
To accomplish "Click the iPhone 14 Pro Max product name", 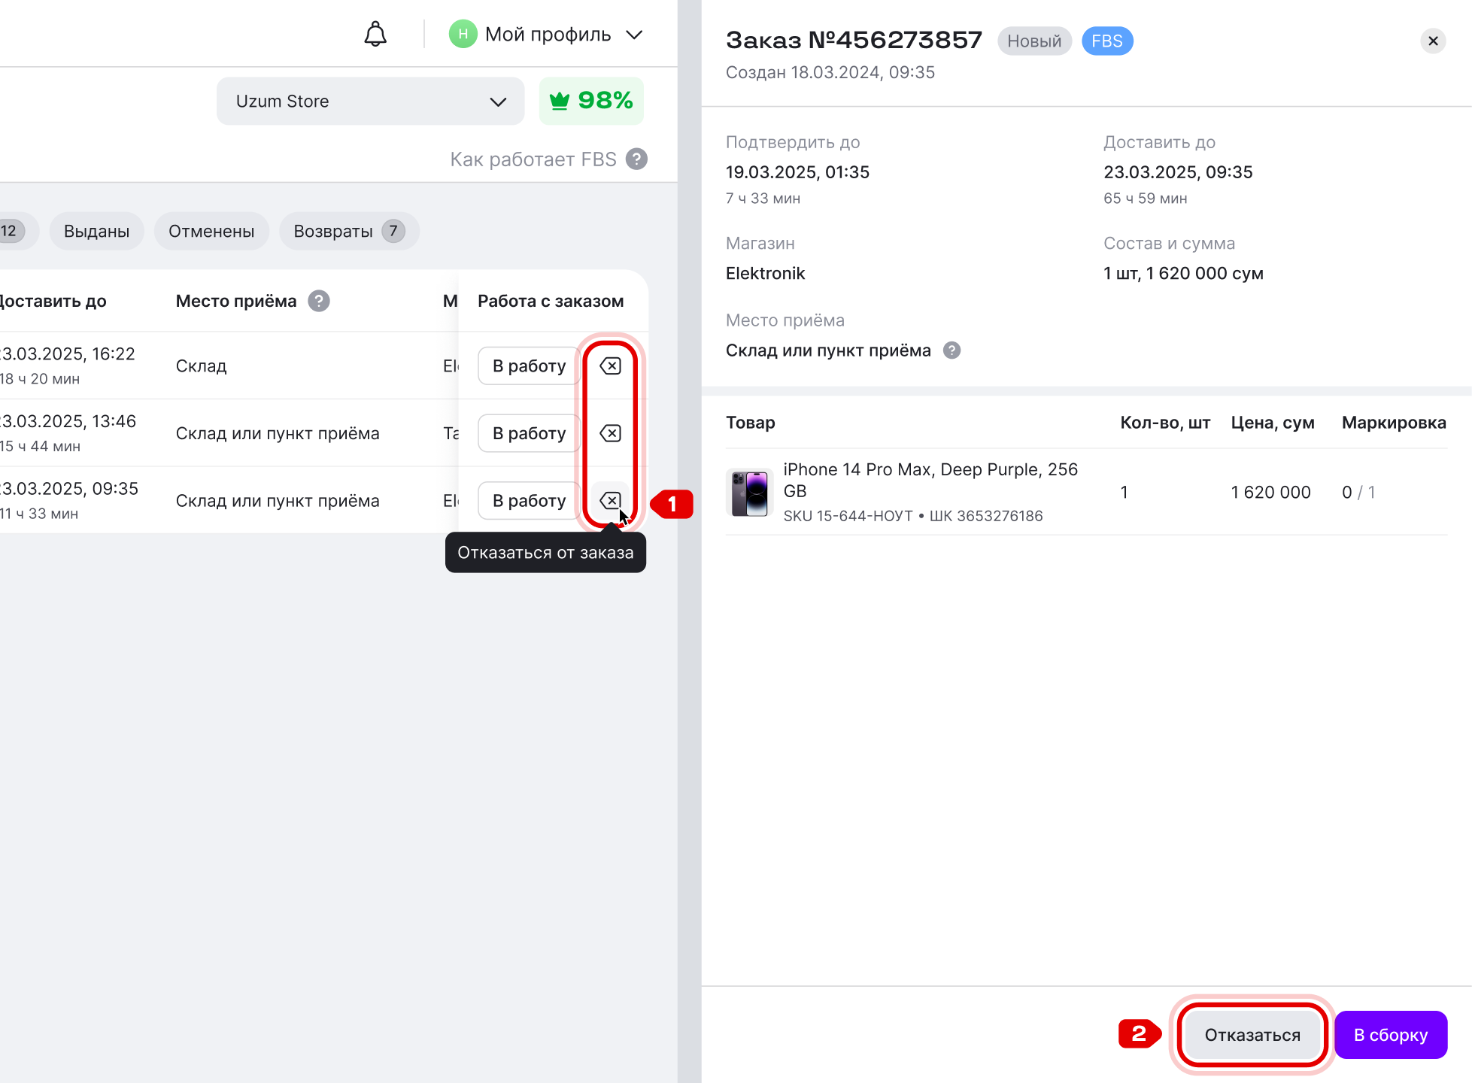I will (x=930, y=480).
